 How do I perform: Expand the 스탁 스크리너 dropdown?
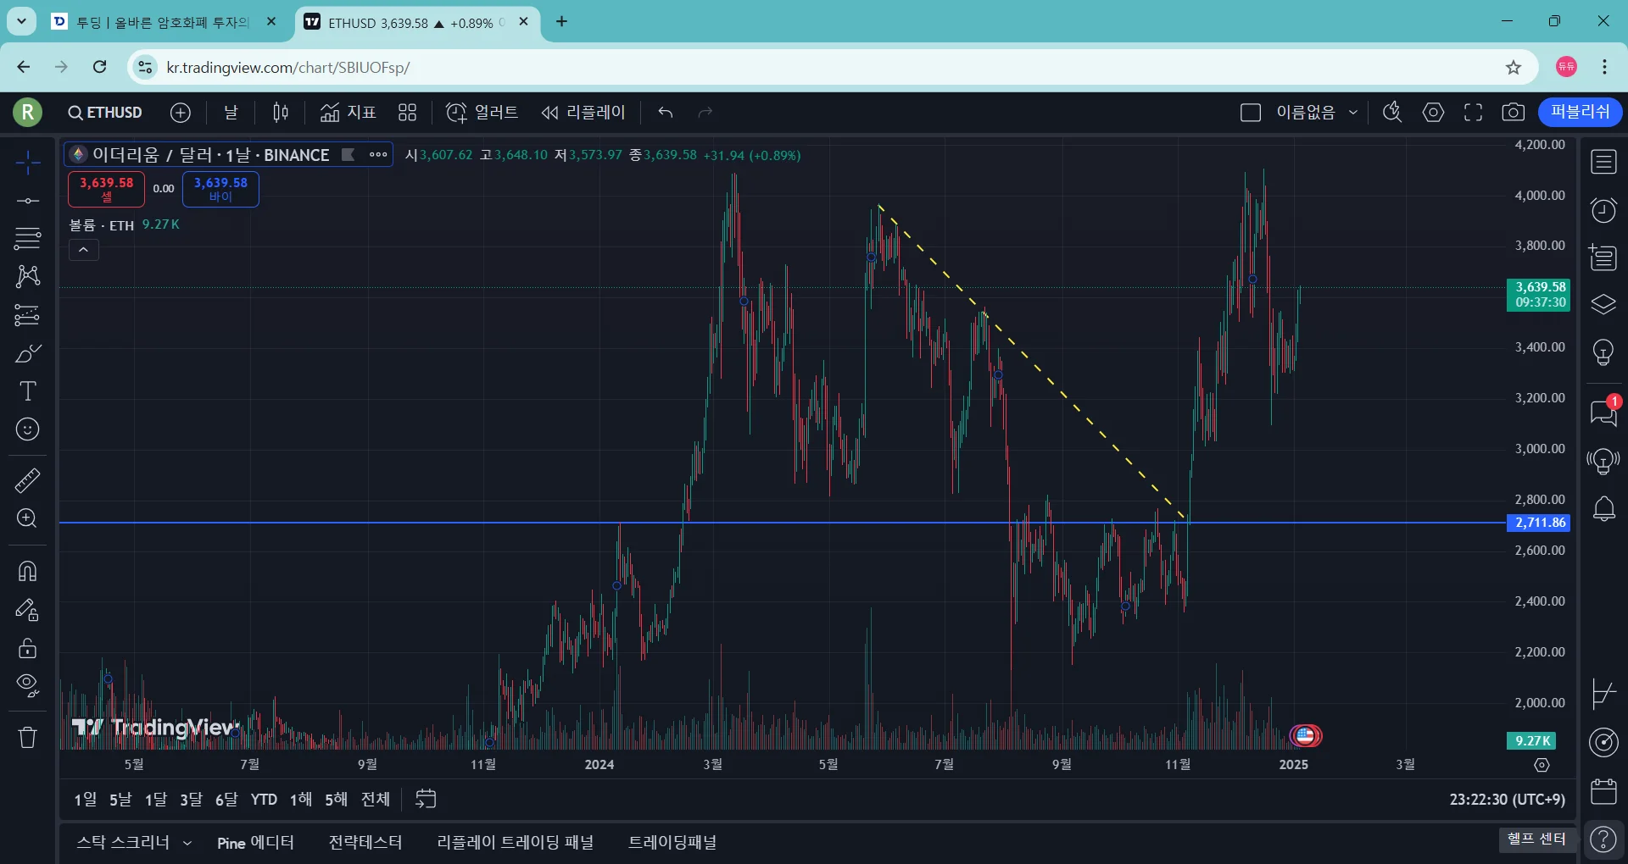(x=187, y=843)
